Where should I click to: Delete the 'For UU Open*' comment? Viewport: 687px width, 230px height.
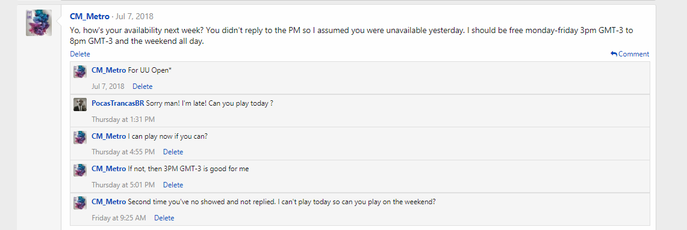[142, 86]
